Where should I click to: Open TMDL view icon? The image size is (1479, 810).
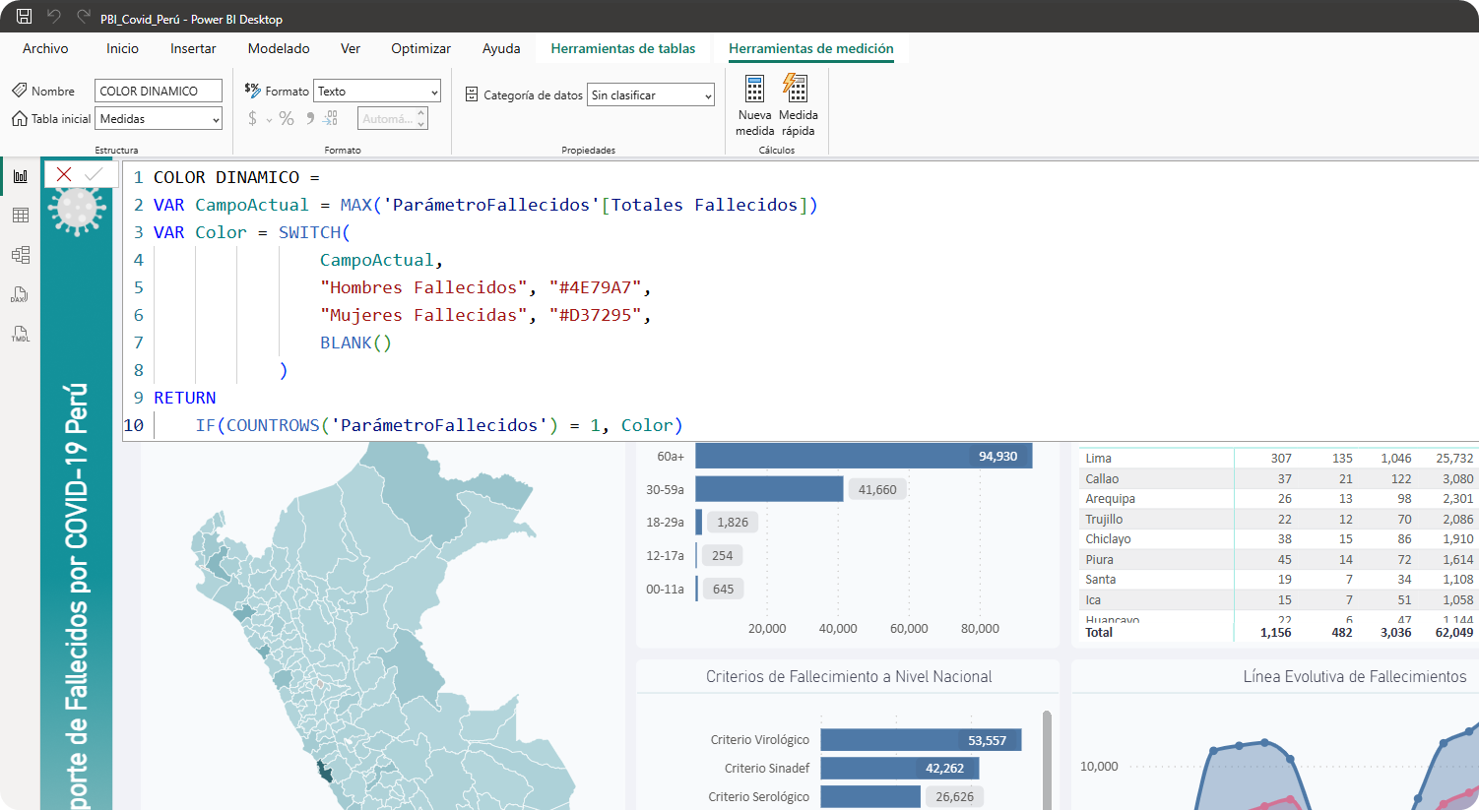[x=21, y=335]
